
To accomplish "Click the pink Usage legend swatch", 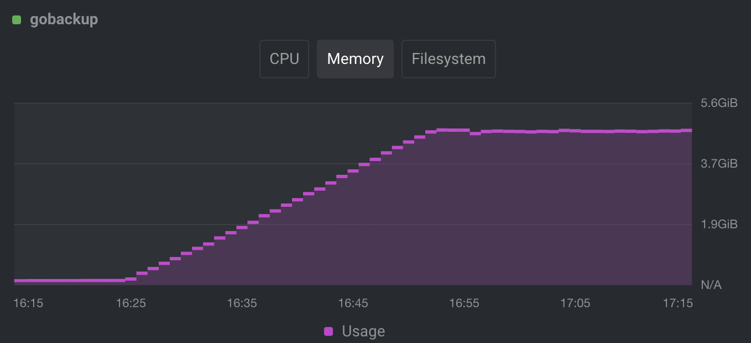I will (329, 331).
